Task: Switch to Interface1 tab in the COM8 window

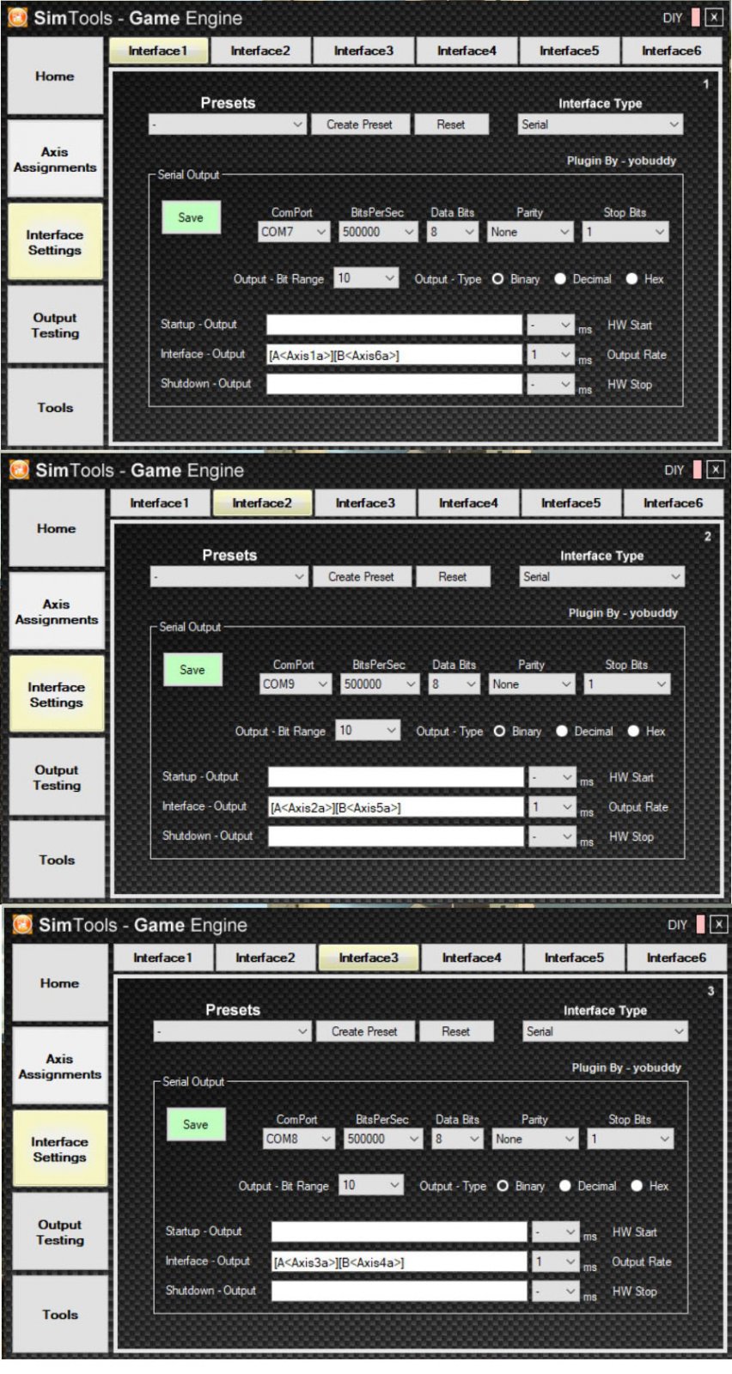Action: pos(162,958)
